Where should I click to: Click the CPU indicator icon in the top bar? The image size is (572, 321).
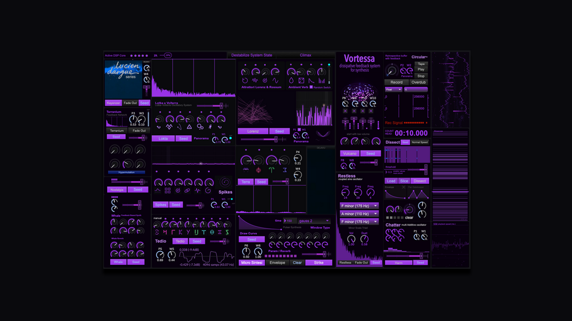pos(168,55)
